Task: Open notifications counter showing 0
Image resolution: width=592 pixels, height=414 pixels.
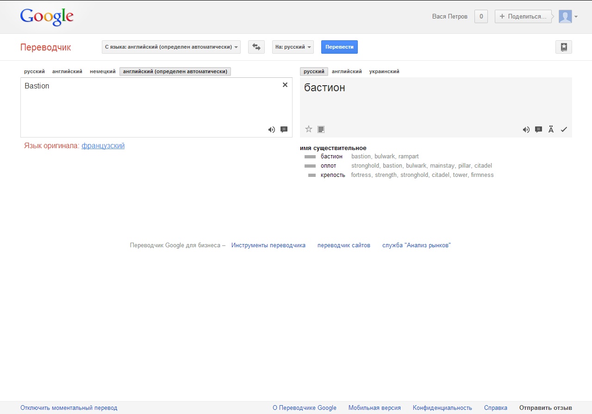Action: coord(481,17)
